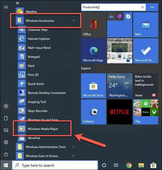
Task: Open the Microsoft To Do tile
Action: [146, 51]
